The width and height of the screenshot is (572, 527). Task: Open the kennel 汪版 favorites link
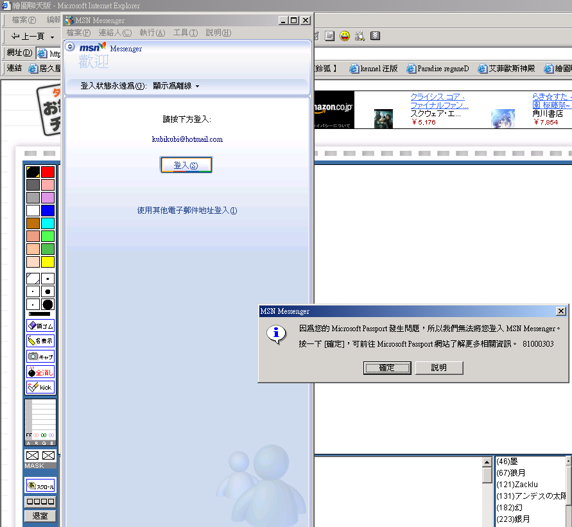(373, 69)
